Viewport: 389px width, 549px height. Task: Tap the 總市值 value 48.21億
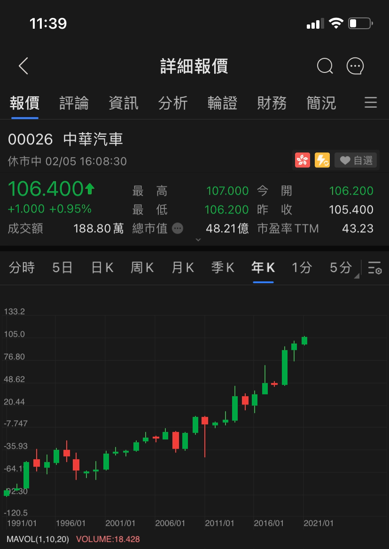(x=227, y=229)
